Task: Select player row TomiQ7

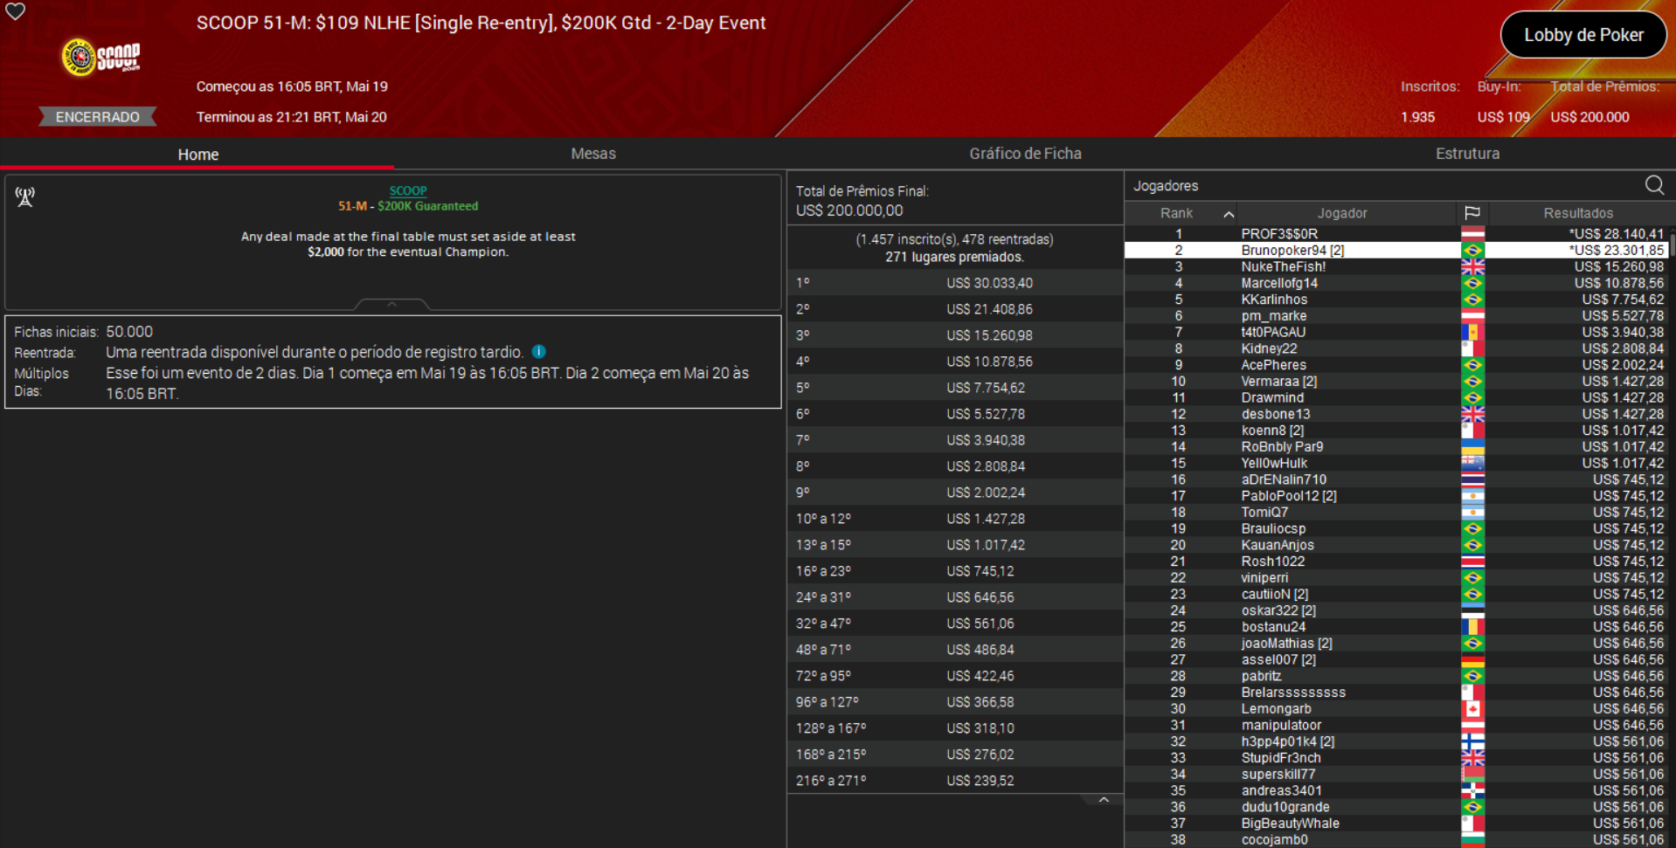Action: tap(1396, 513)
